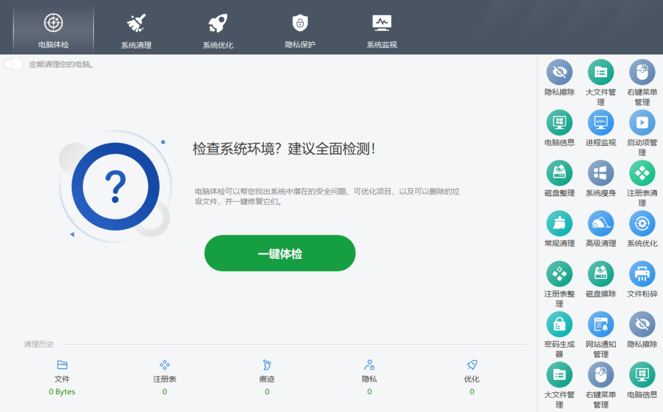Start checkup with the 一键体检 button
The image size is (663, 412).
(x=279, y=253)
